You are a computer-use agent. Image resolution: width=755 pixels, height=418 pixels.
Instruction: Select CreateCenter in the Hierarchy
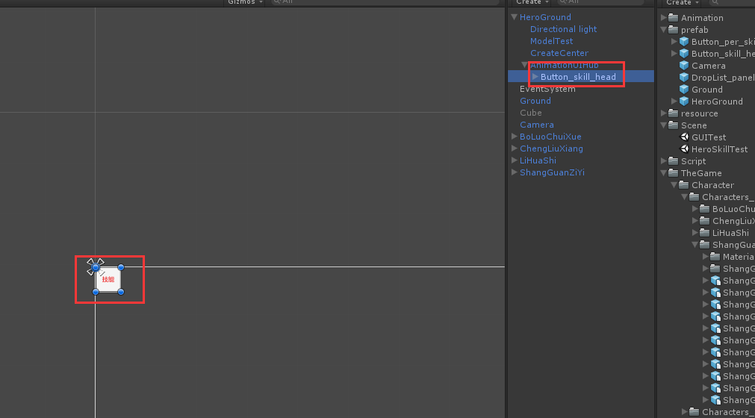[x=559, y=54]
